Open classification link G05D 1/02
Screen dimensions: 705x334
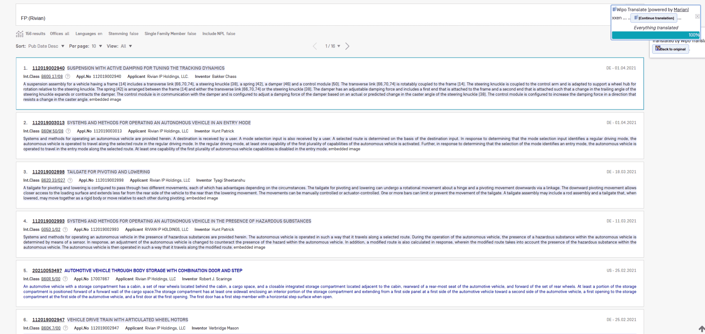click(51, 230)
